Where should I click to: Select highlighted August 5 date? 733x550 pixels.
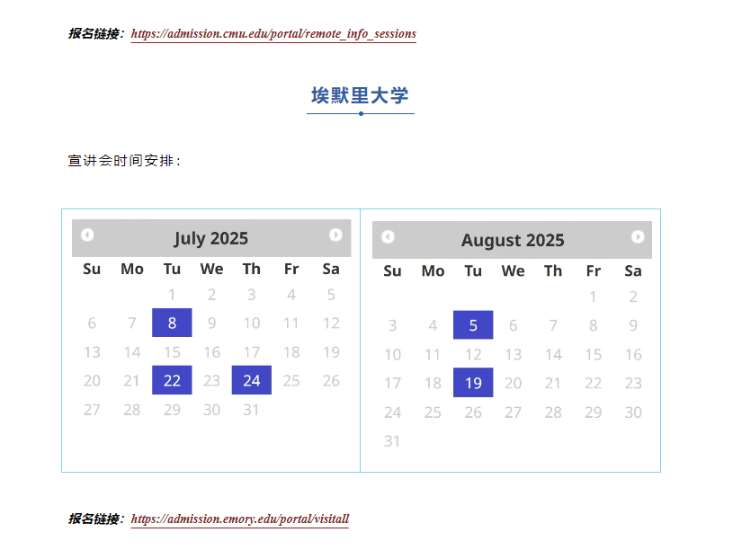coord(473,324)
